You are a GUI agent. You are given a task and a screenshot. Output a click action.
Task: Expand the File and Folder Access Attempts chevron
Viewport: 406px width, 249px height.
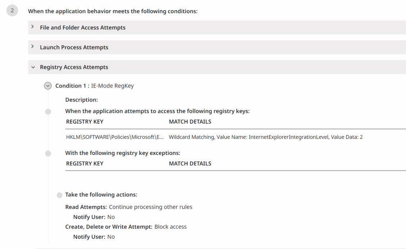33,27
